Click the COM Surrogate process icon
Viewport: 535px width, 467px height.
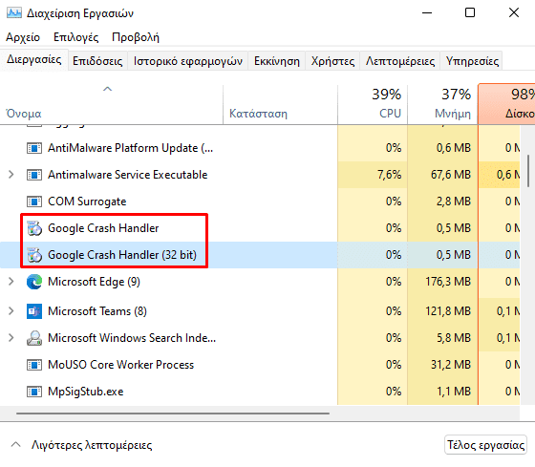tap(34, 202)
